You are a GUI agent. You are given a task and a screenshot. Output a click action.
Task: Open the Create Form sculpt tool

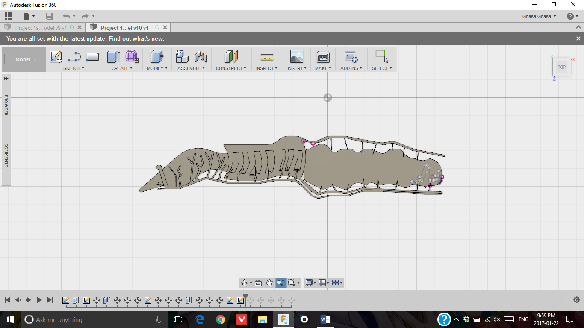[x=132, y=57]
